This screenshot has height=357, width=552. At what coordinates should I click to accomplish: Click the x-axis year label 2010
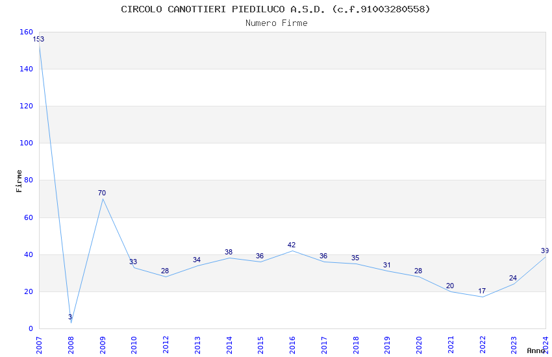pos(134,345)
